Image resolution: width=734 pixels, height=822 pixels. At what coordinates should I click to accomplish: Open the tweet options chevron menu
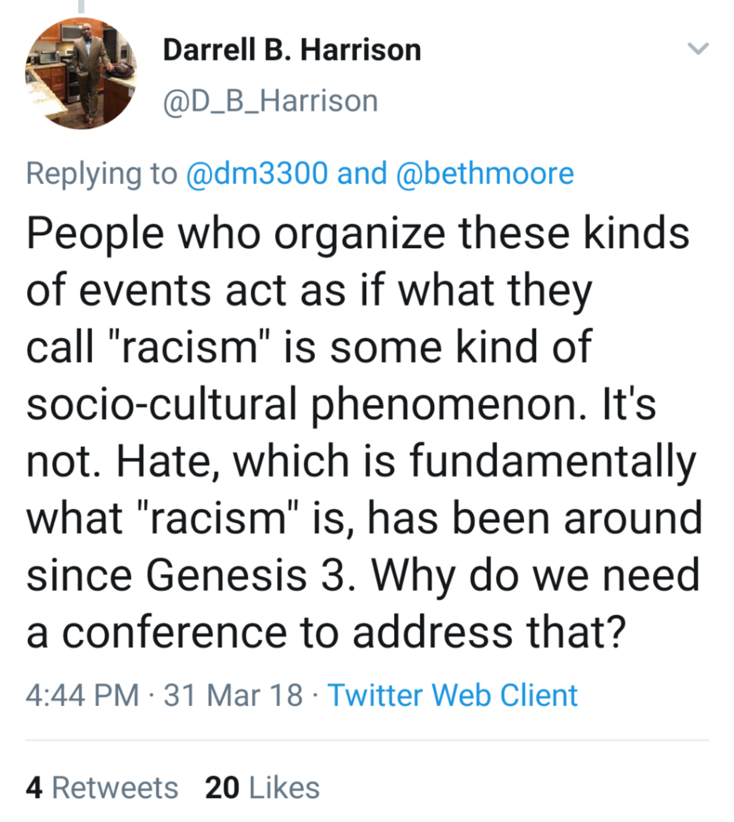[x=698, y=49]
